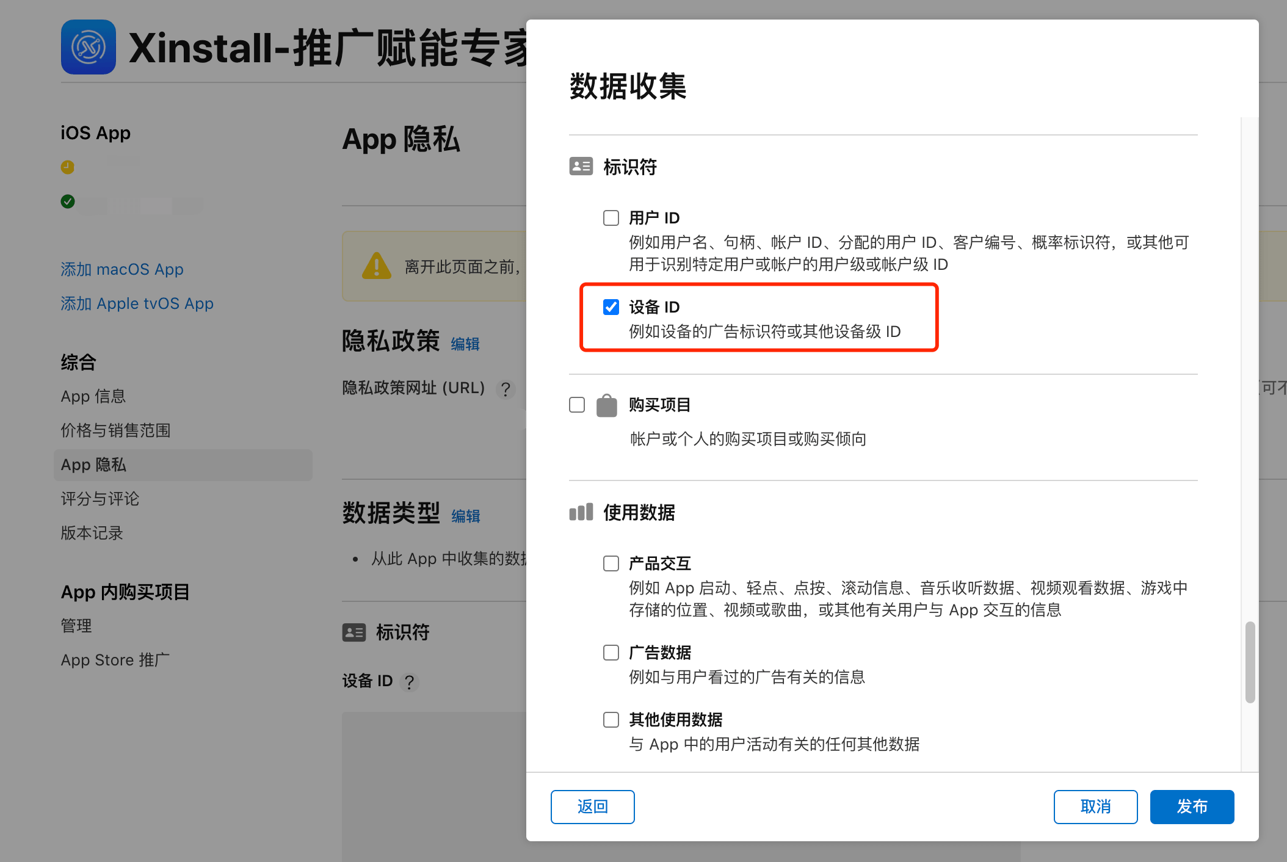This screenshot has height=862, width=1287.
Task: Click the 发布 button
Action: coord(1191,806)
